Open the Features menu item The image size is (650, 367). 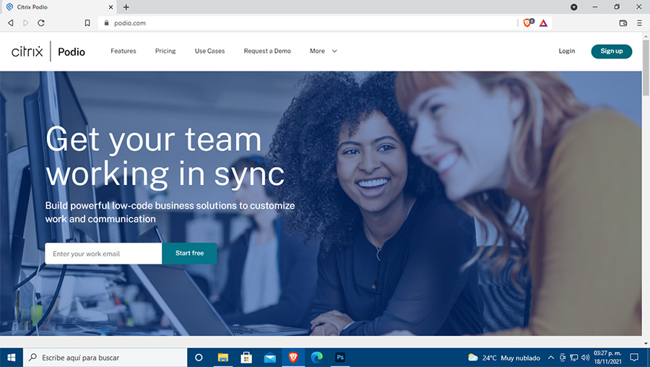[x=123, y=51]
